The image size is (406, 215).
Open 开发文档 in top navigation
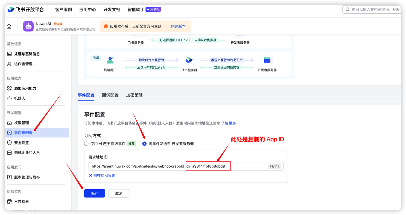tap(112, 10)
